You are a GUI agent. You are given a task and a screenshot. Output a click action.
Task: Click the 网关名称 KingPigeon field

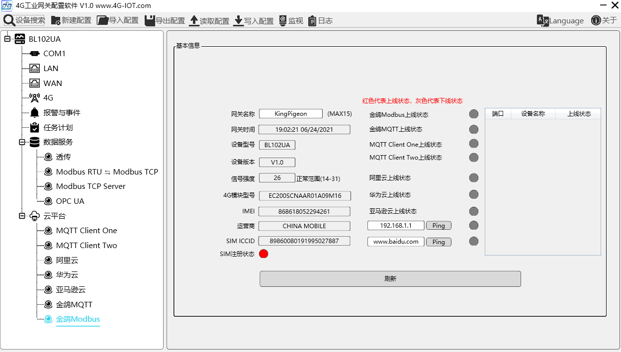click(x=291, y=114)
